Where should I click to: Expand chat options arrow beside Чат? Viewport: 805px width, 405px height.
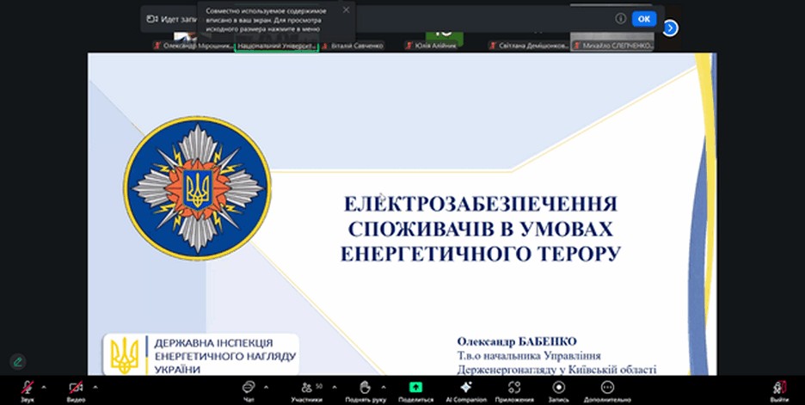266,386
